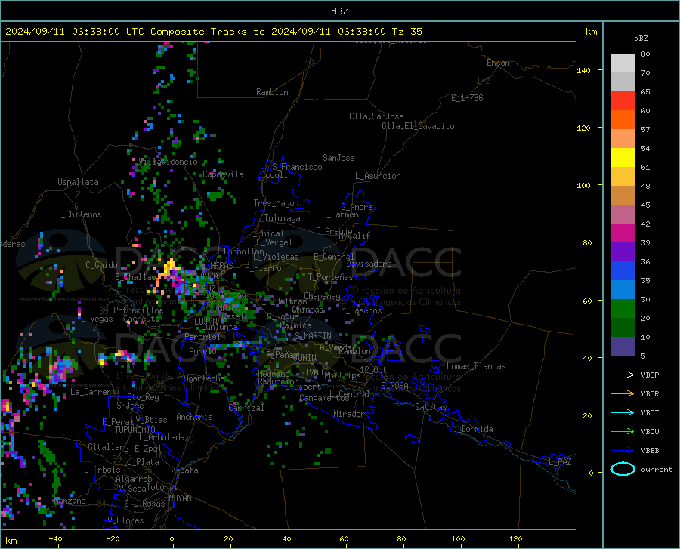Click the 'Carrizal' map label

(246, 408)
